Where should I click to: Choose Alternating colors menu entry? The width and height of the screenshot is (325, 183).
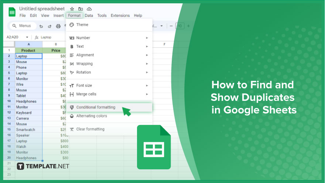[x=109, y=116]
